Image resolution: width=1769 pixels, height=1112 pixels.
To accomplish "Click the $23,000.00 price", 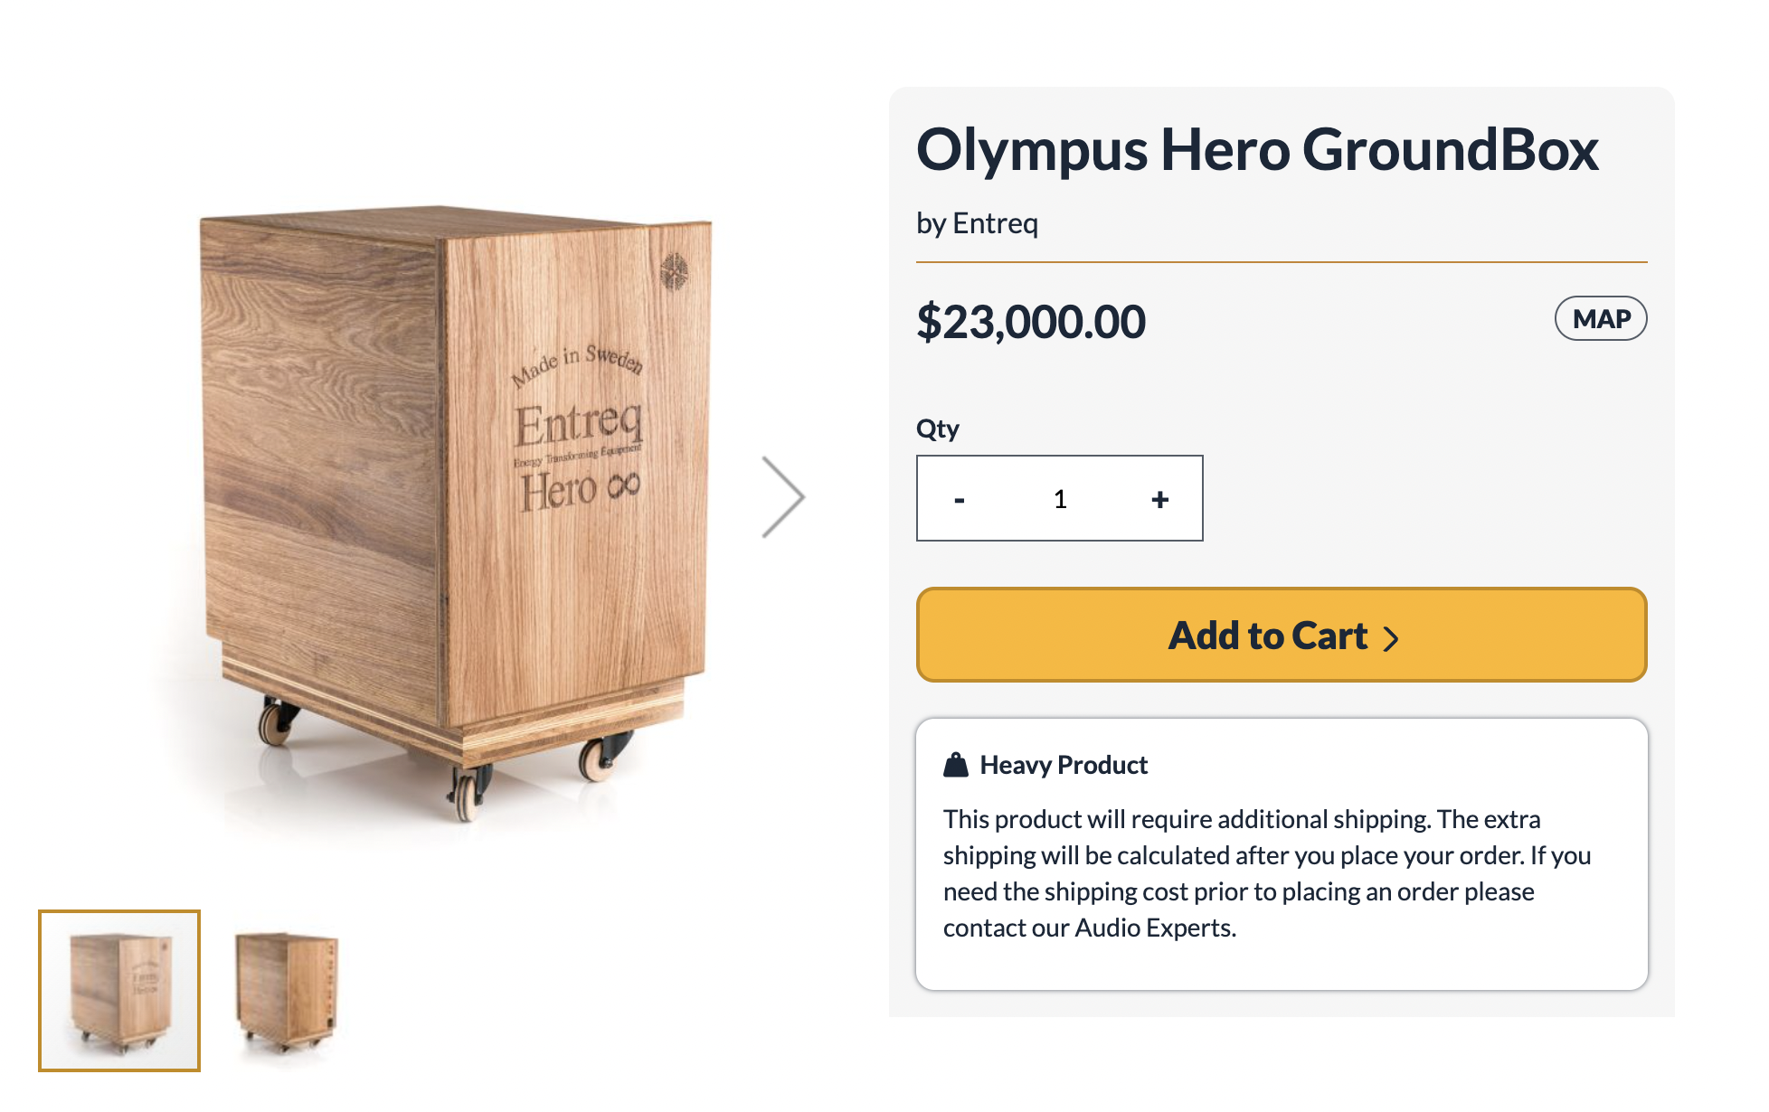I will coord(1031,322).
